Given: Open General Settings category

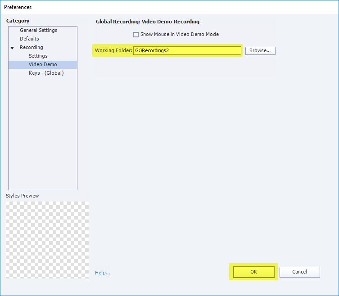Looking at the screenshot, I should 38,30.
